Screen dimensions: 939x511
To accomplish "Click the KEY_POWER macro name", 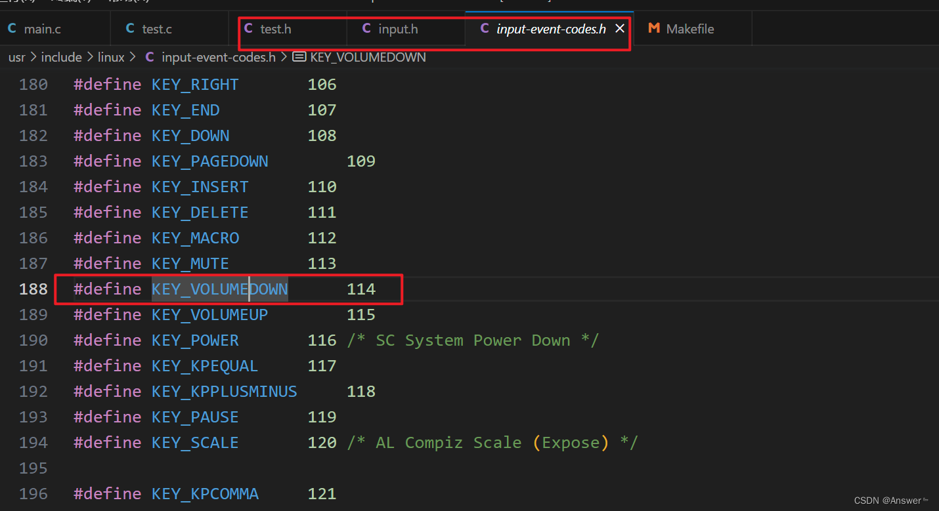I will tap(195, 340).
